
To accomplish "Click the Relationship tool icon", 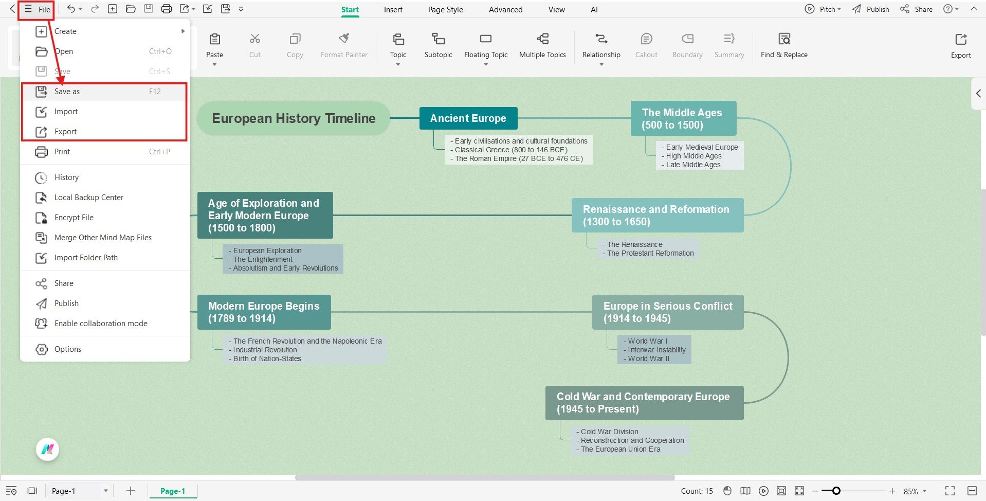I will point(601,39).
